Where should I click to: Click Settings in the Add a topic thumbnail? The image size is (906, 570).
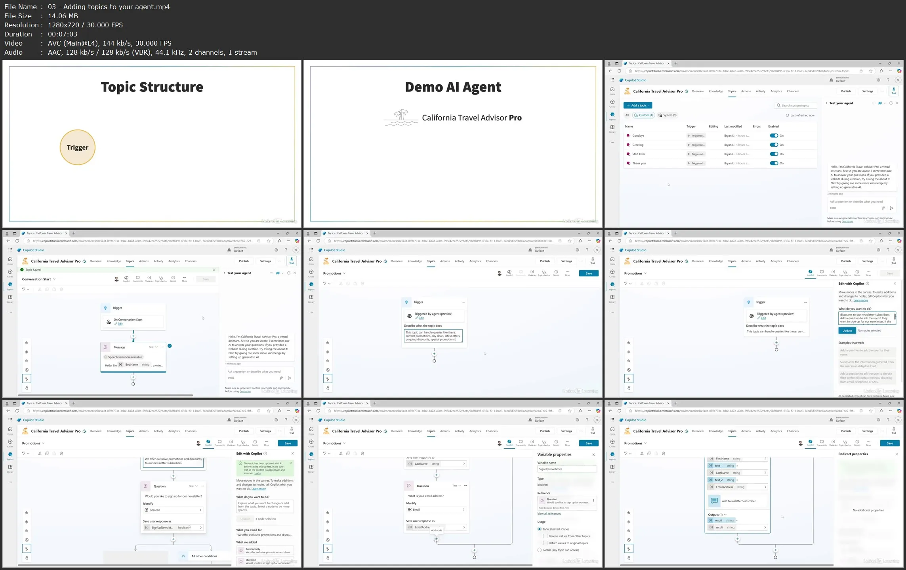pos(868,91)
